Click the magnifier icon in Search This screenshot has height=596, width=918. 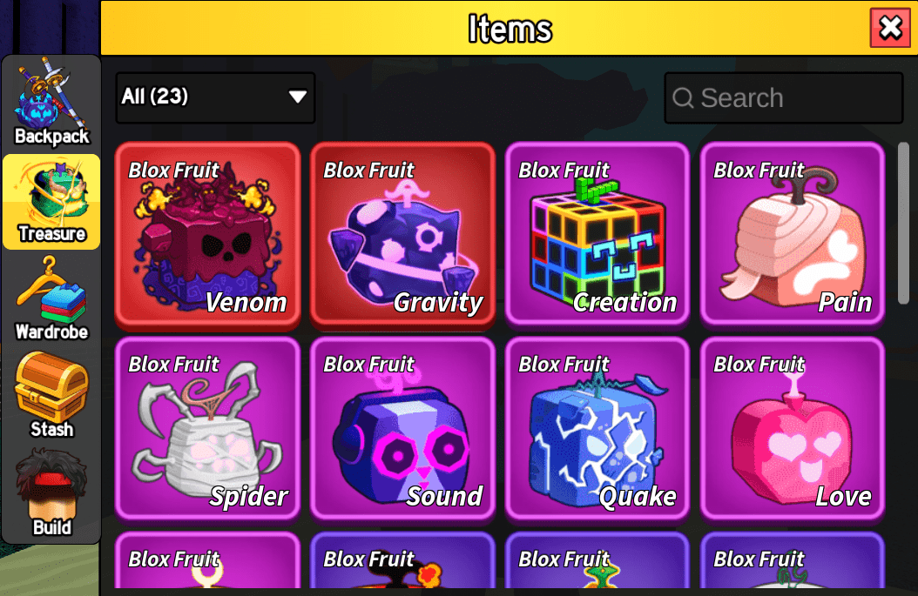[x=683, y=97]
